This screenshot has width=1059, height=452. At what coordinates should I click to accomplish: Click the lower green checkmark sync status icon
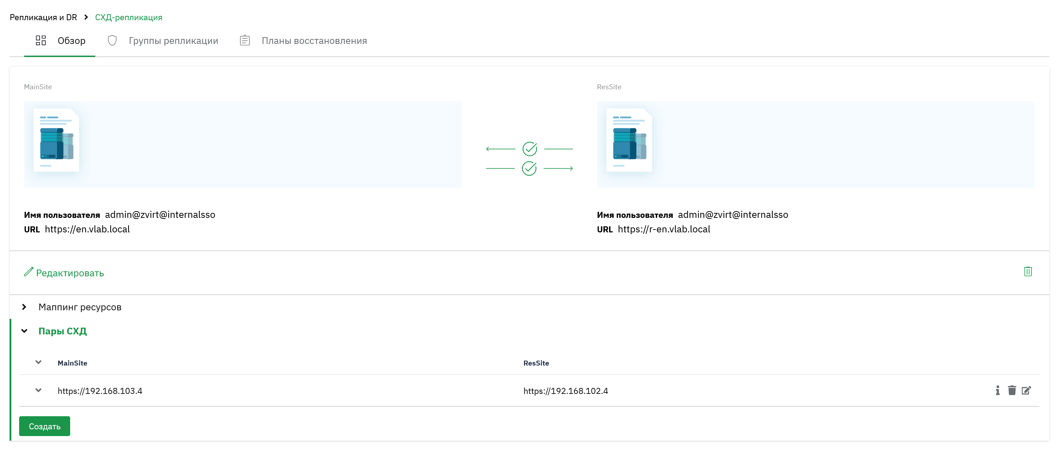click(529, 169)
